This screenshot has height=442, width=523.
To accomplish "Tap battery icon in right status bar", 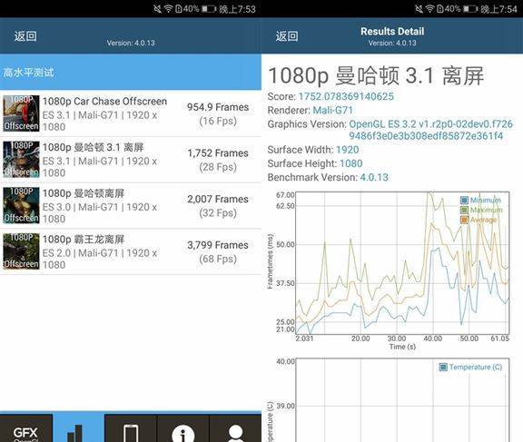I will pyautogui.click(x=470, y=9).
